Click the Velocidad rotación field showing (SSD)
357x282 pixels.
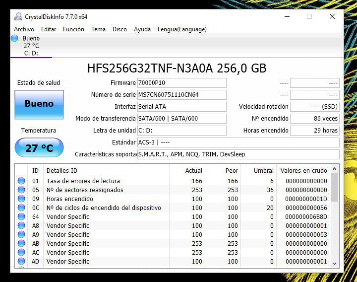(315, 106)
